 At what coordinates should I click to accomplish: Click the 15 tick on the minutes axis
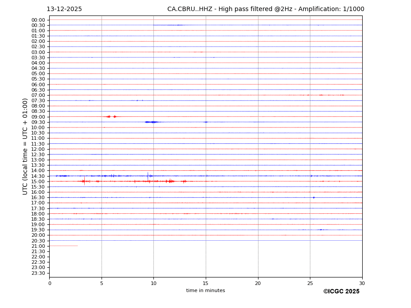[x=206, y=284]
